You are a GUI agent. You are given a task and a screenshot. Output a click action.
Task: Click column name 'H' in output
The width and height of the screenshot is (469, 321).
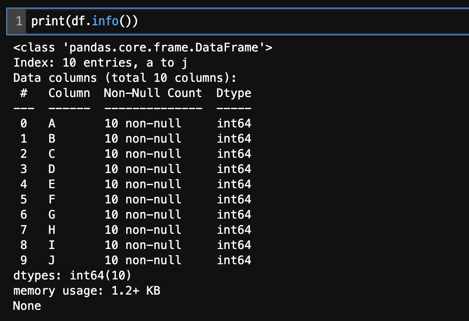click(x=52, y=230)
